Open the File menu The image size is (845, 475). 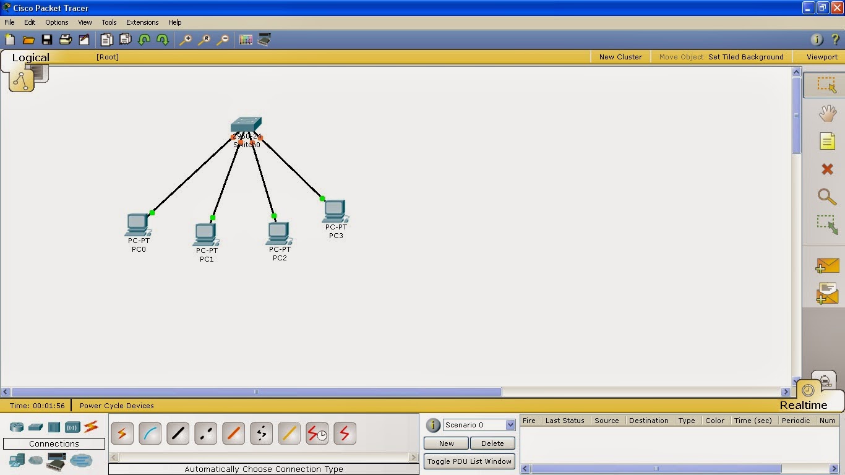(x=9, y=22)
